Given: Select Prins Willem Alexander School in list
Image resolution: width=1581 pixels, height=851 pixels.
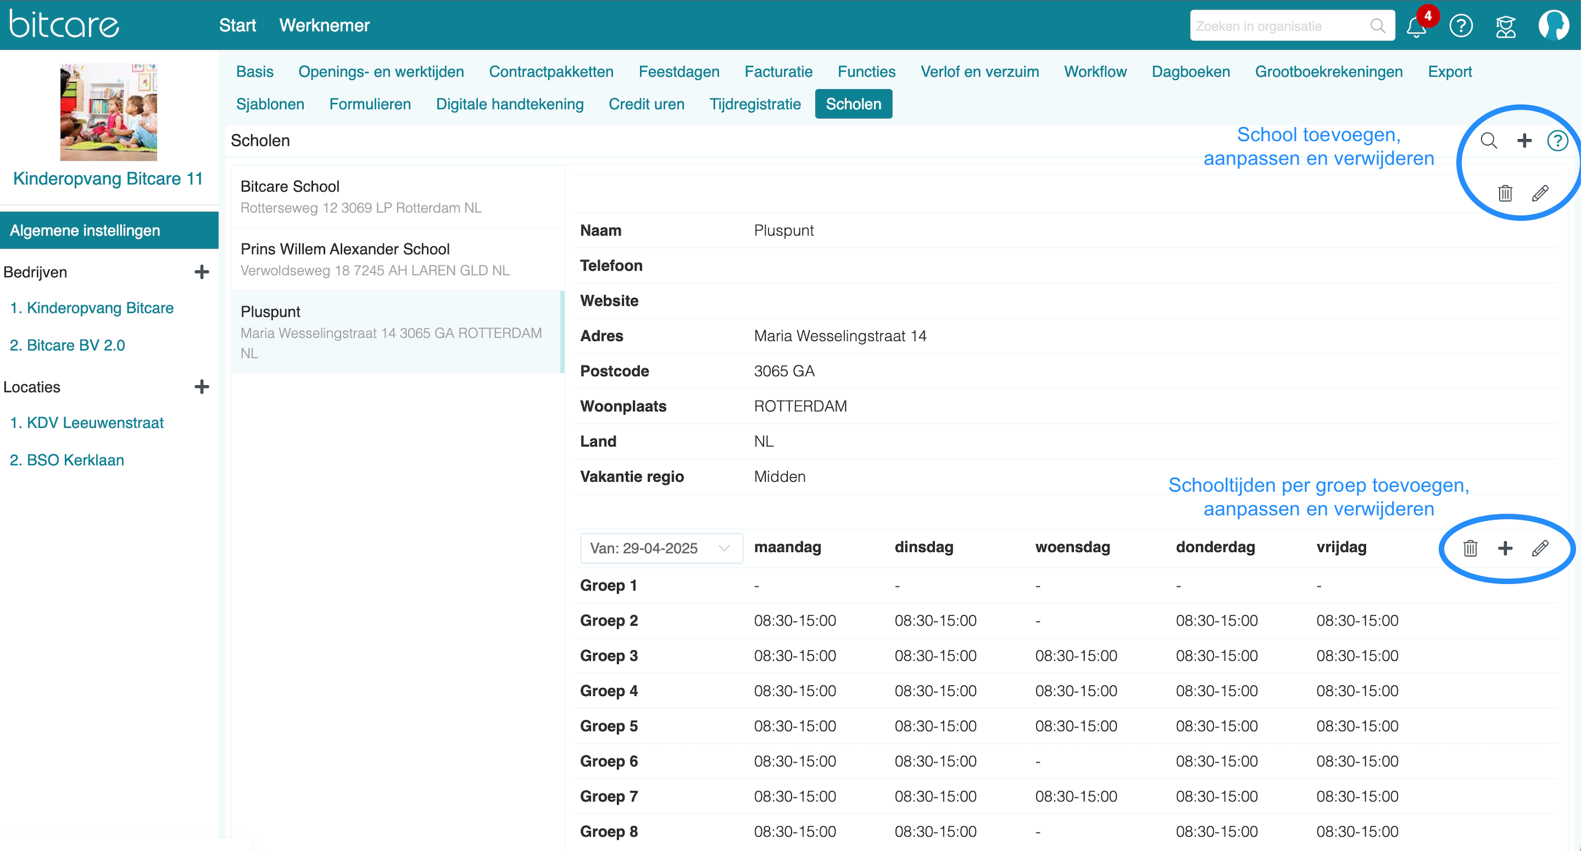Looking at the screenshot, I should click(397, 259).
